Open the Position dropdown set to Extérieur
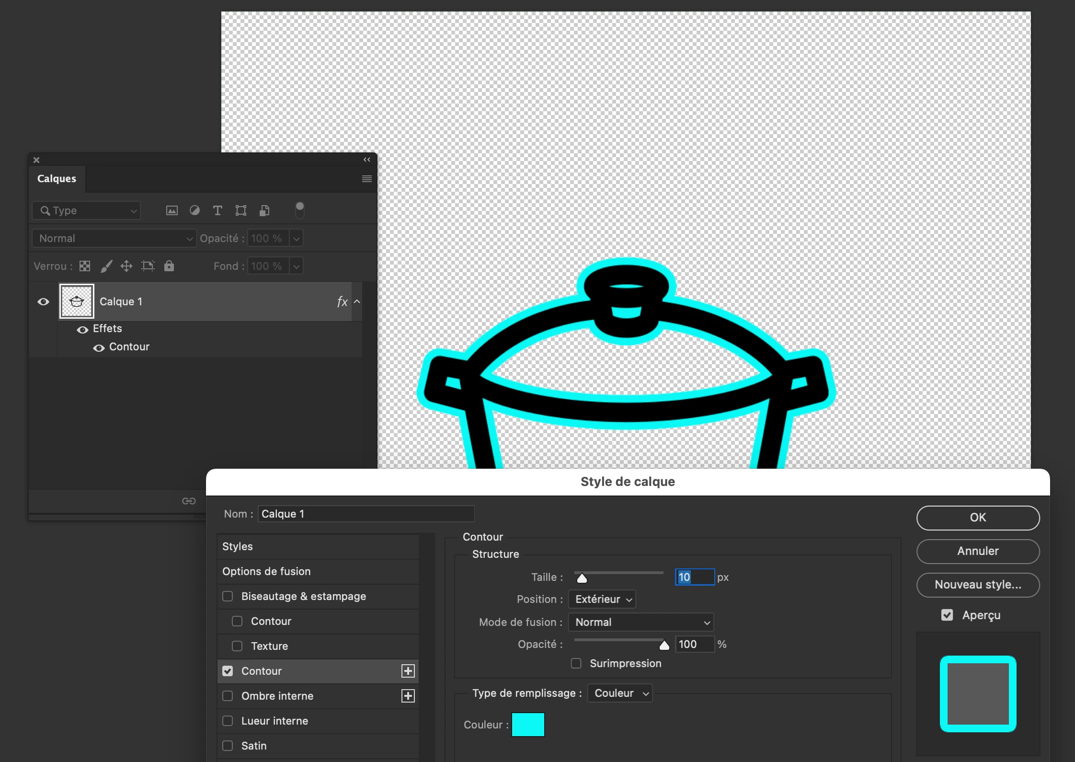The width and height of the screenshot is (1075, 762). 602,599
